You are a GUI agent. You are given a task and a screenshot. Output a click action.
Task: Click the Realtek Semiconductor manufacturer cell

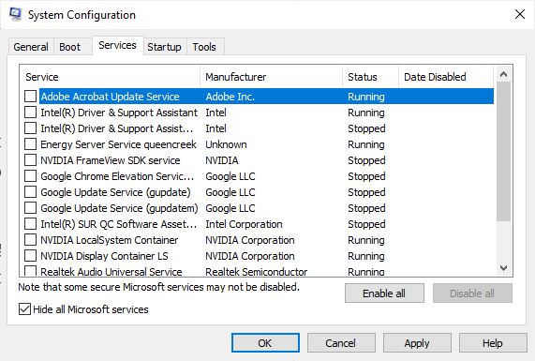pos(256,272)
